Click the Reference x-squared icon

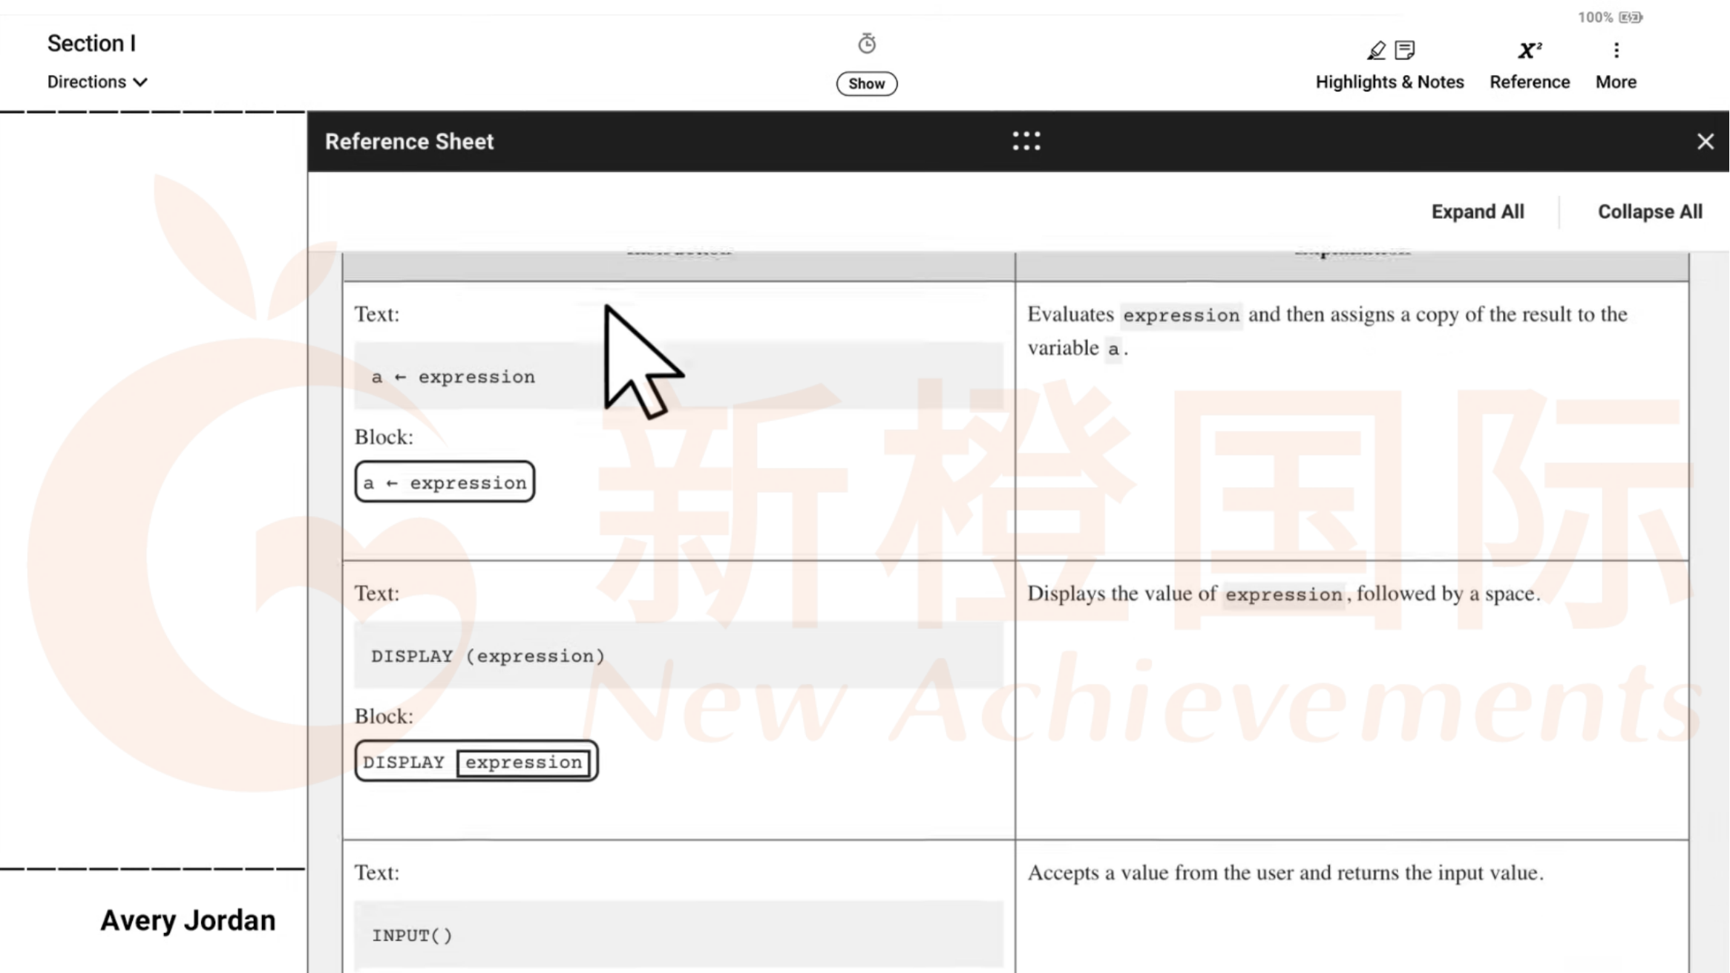[x=1530, y=50]
